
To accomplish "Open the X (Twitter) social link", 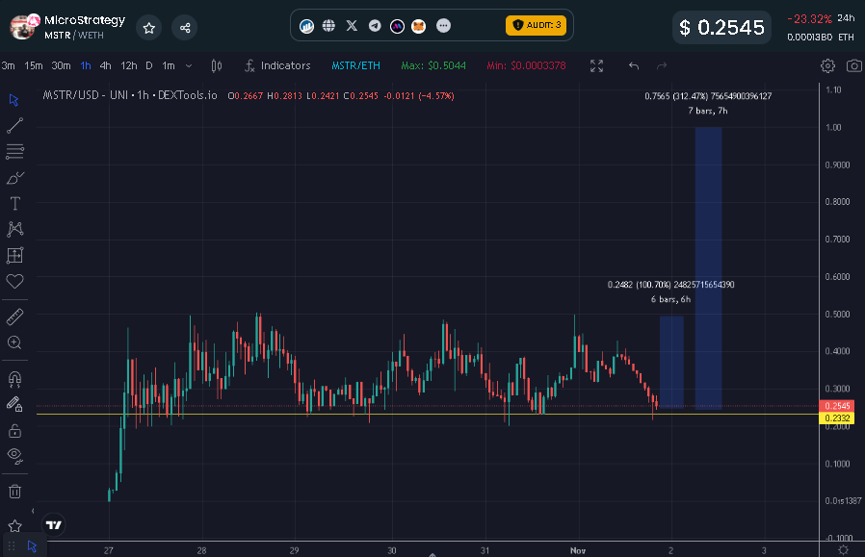I will 352,25.
